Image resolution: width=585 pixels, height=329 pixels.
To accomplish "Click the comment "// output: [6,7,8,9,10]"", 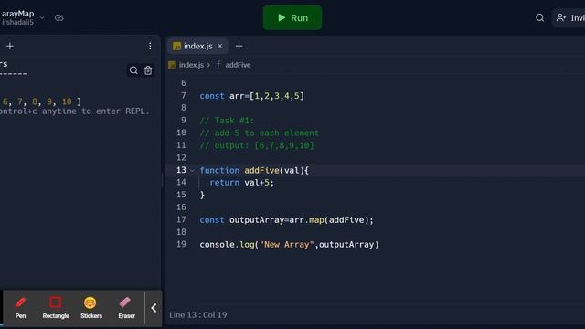I will 257,145.
